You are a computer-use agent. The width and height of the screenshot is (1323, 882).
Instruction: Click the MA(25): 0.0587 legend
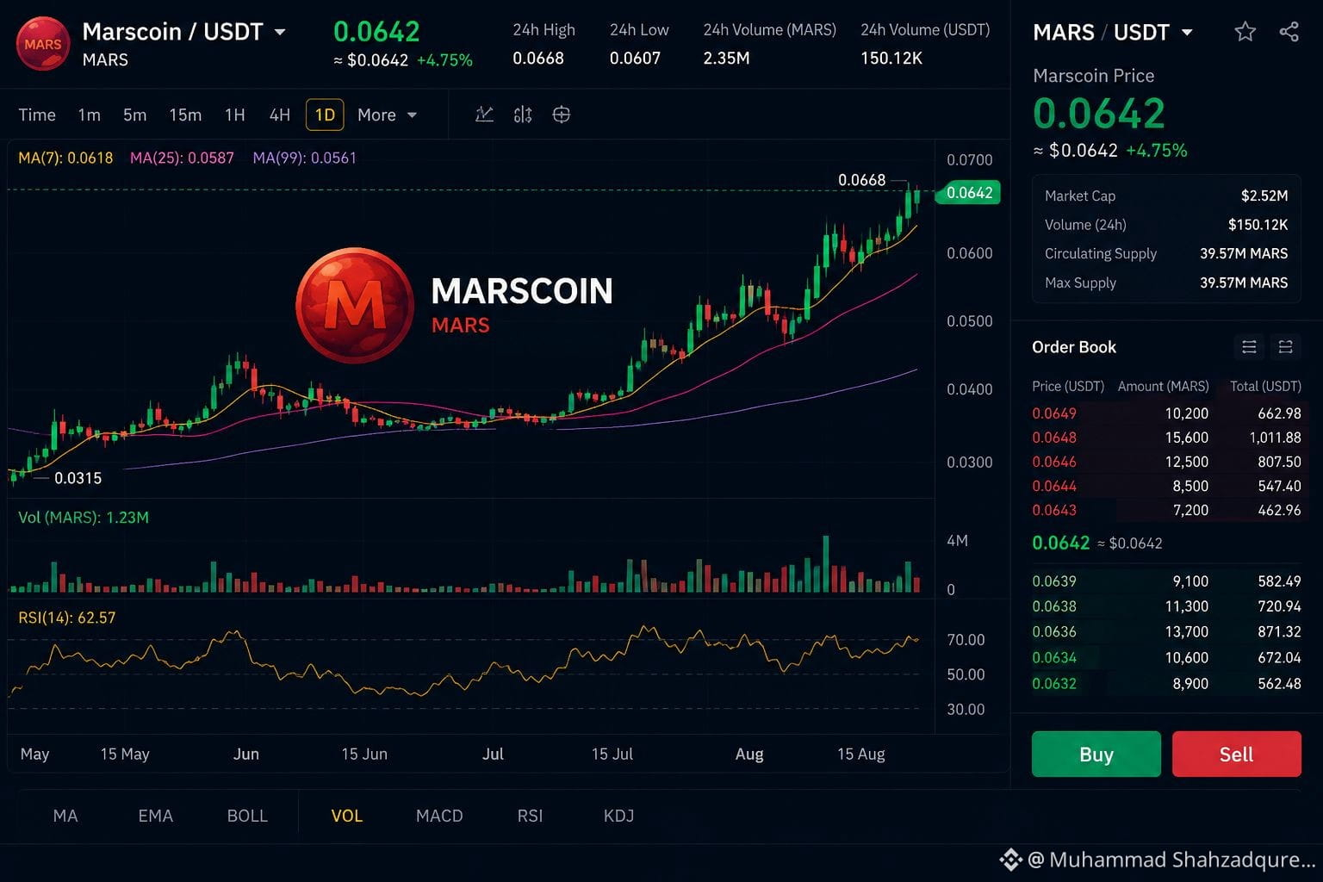[x=182, y=158]
